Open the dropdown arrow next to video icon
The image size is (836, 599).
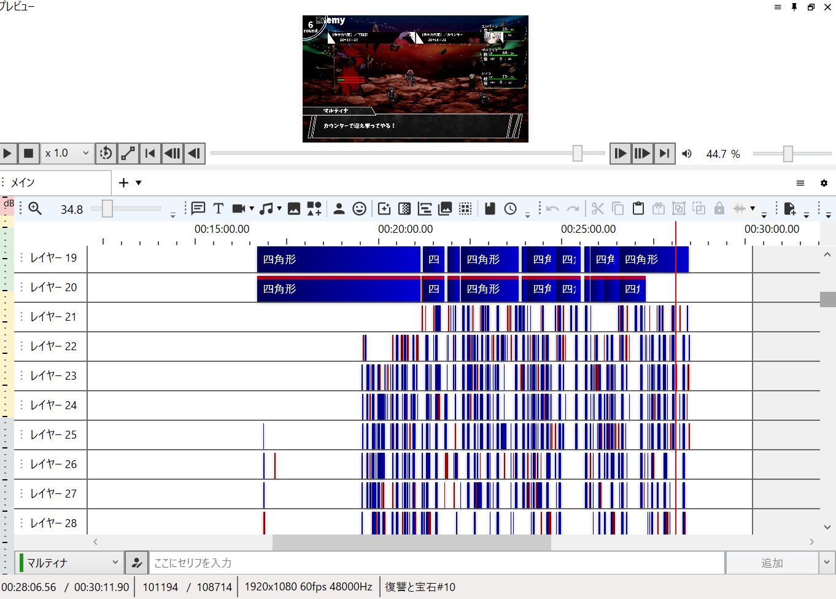point(252,209)
